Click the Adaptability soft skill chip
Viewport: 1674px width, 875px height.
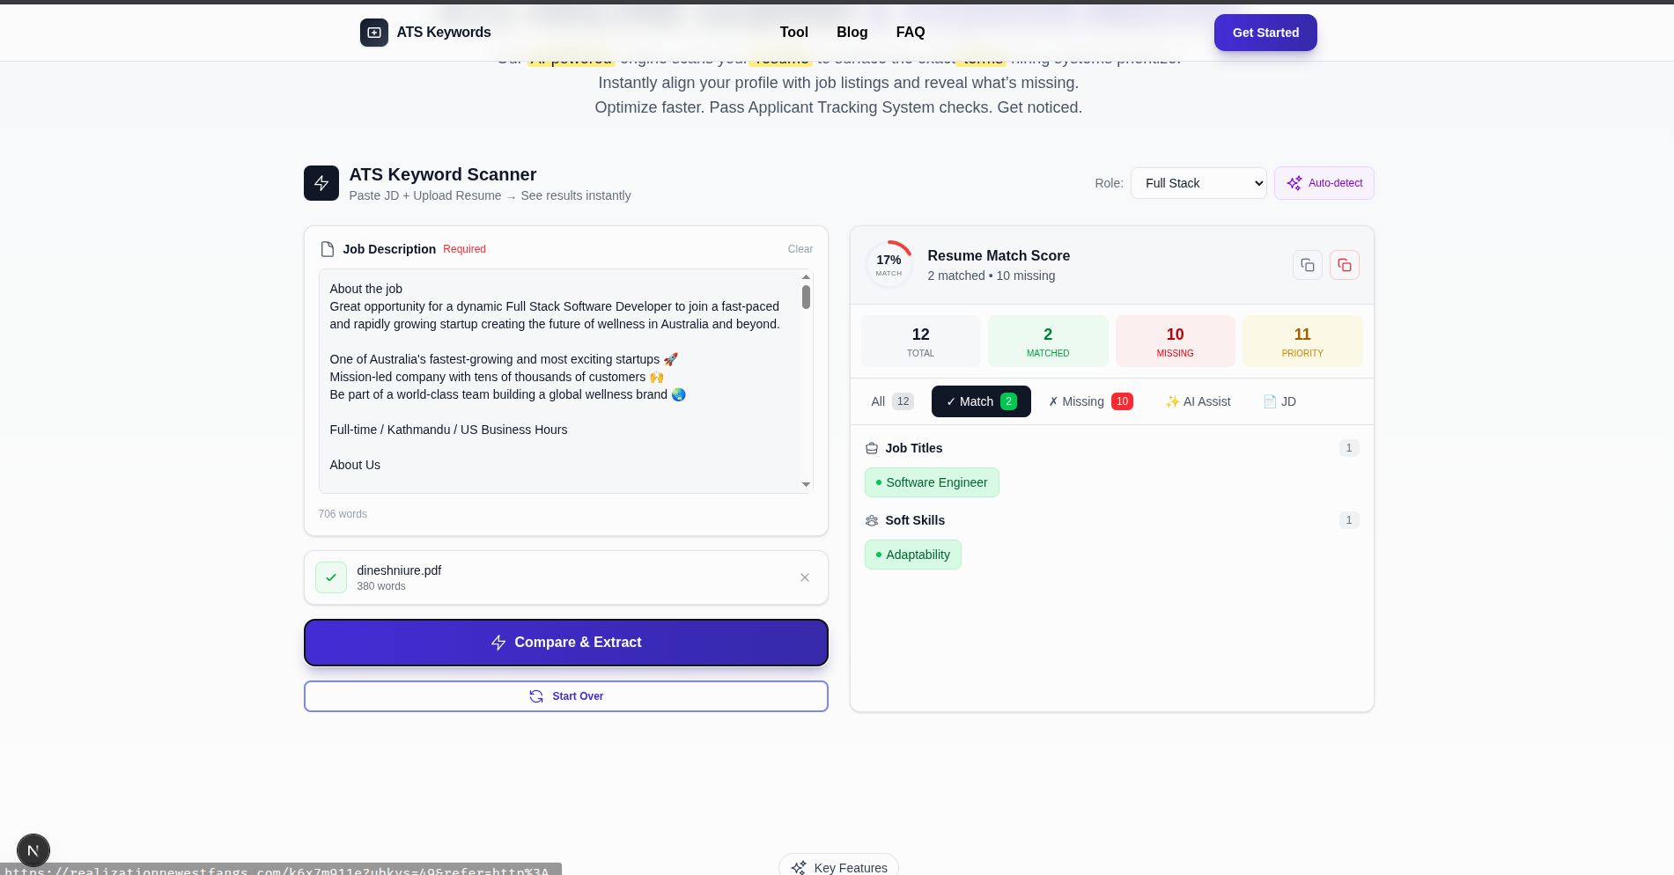(912, 555)
